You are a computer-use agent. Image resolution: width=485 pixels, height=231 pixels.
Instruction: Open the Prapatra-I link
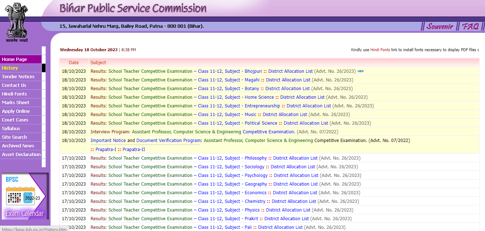pos(106,150)
